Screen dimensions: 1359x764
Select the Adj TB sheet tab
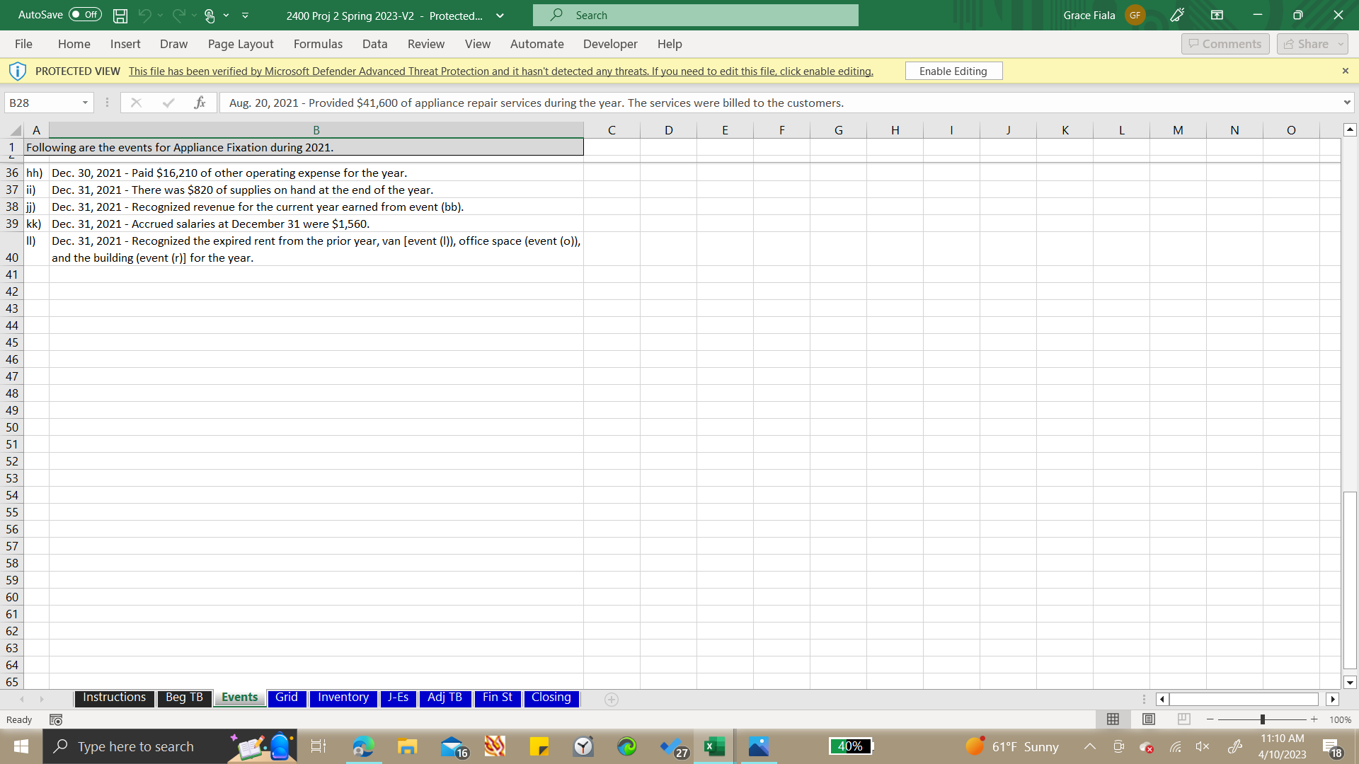[x=445, y=698]
